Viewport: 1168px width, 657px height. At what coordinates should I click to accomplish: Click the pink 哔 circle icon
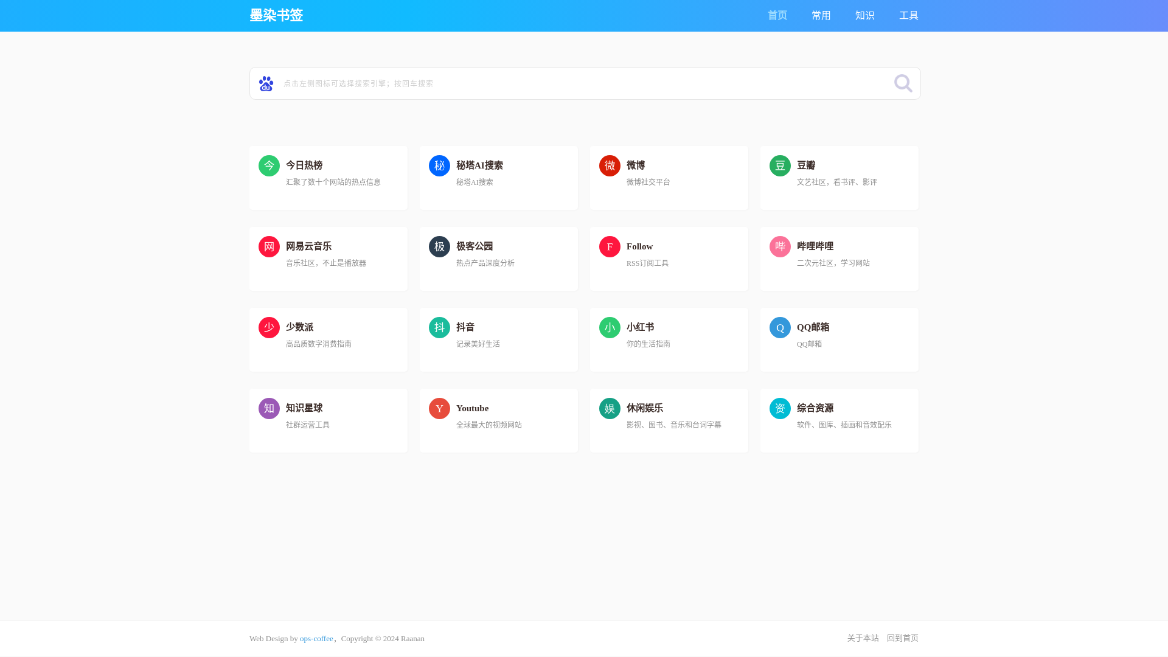[x=780, y=246]
